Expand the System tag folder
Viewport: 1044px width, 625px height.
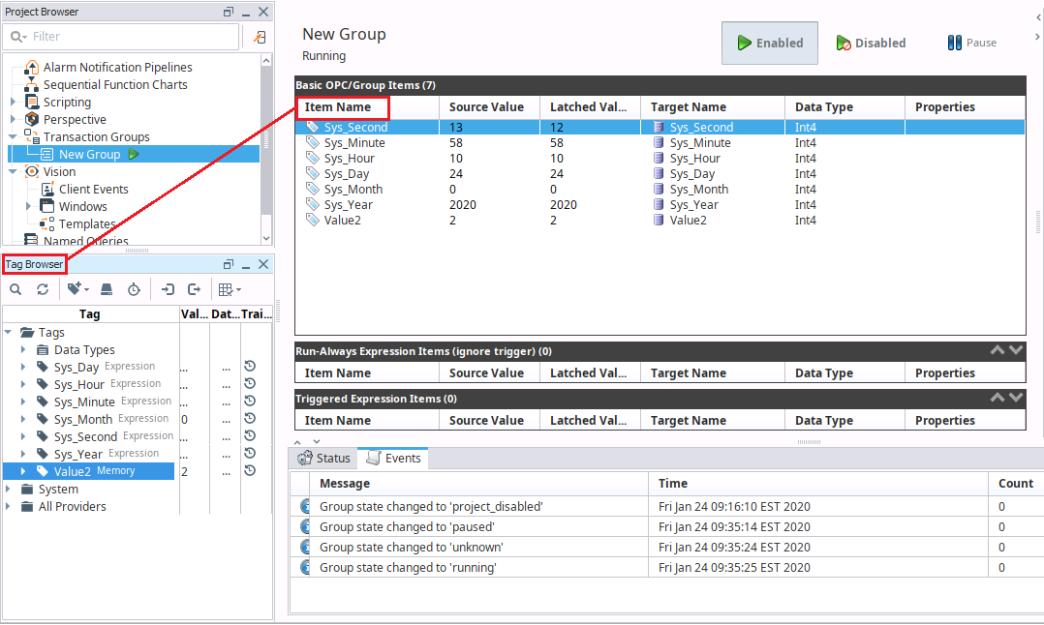pyautogui.click(x=8, y=489)
